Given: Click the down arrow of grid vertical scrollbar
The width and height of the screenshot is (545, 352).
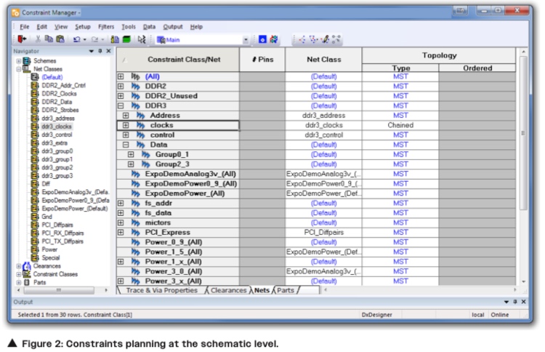Looking at the screenshot, I should pos(523,281).
